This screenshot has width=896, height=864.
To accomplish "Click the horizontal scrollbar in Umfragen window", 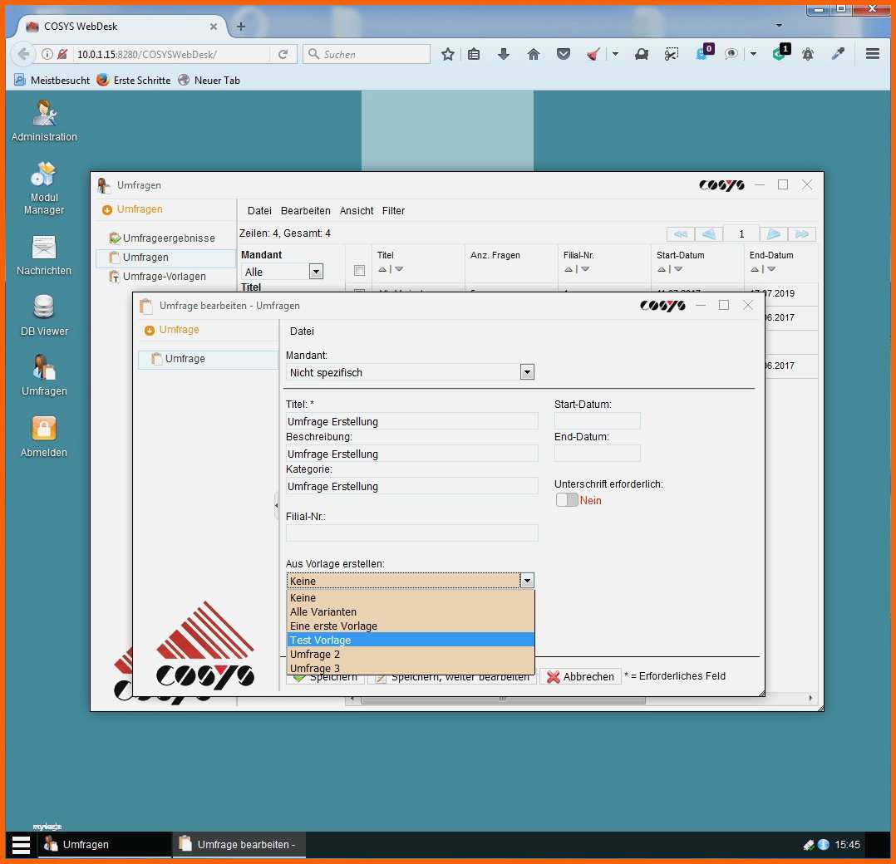I will tap(503, 699).
